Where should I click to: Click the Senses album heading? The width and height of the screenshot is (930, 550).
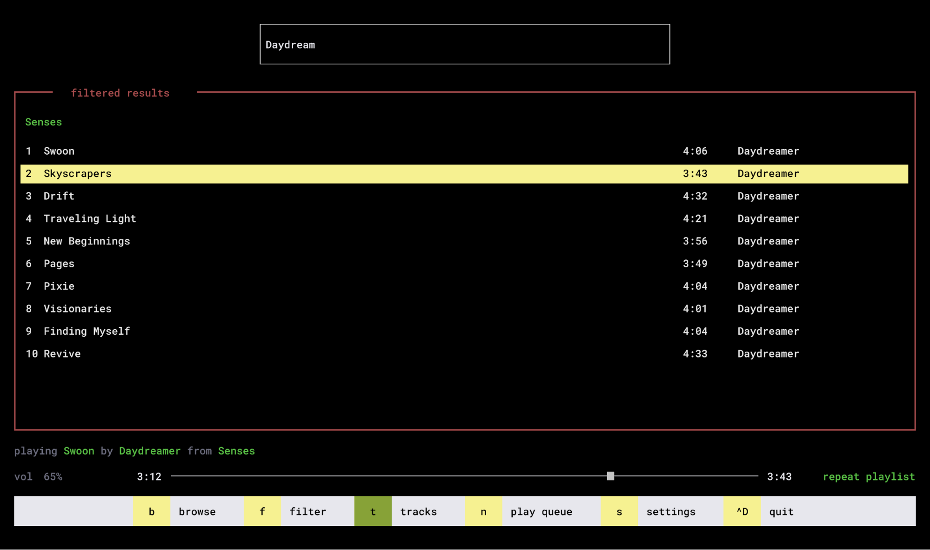[x=43, y=122]
